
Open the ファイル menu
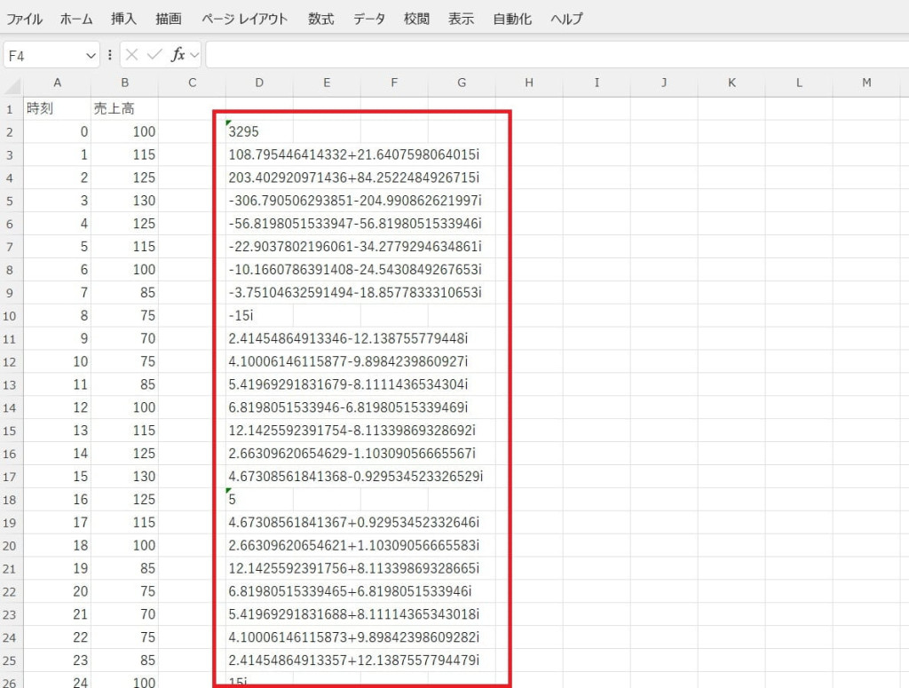25,19
